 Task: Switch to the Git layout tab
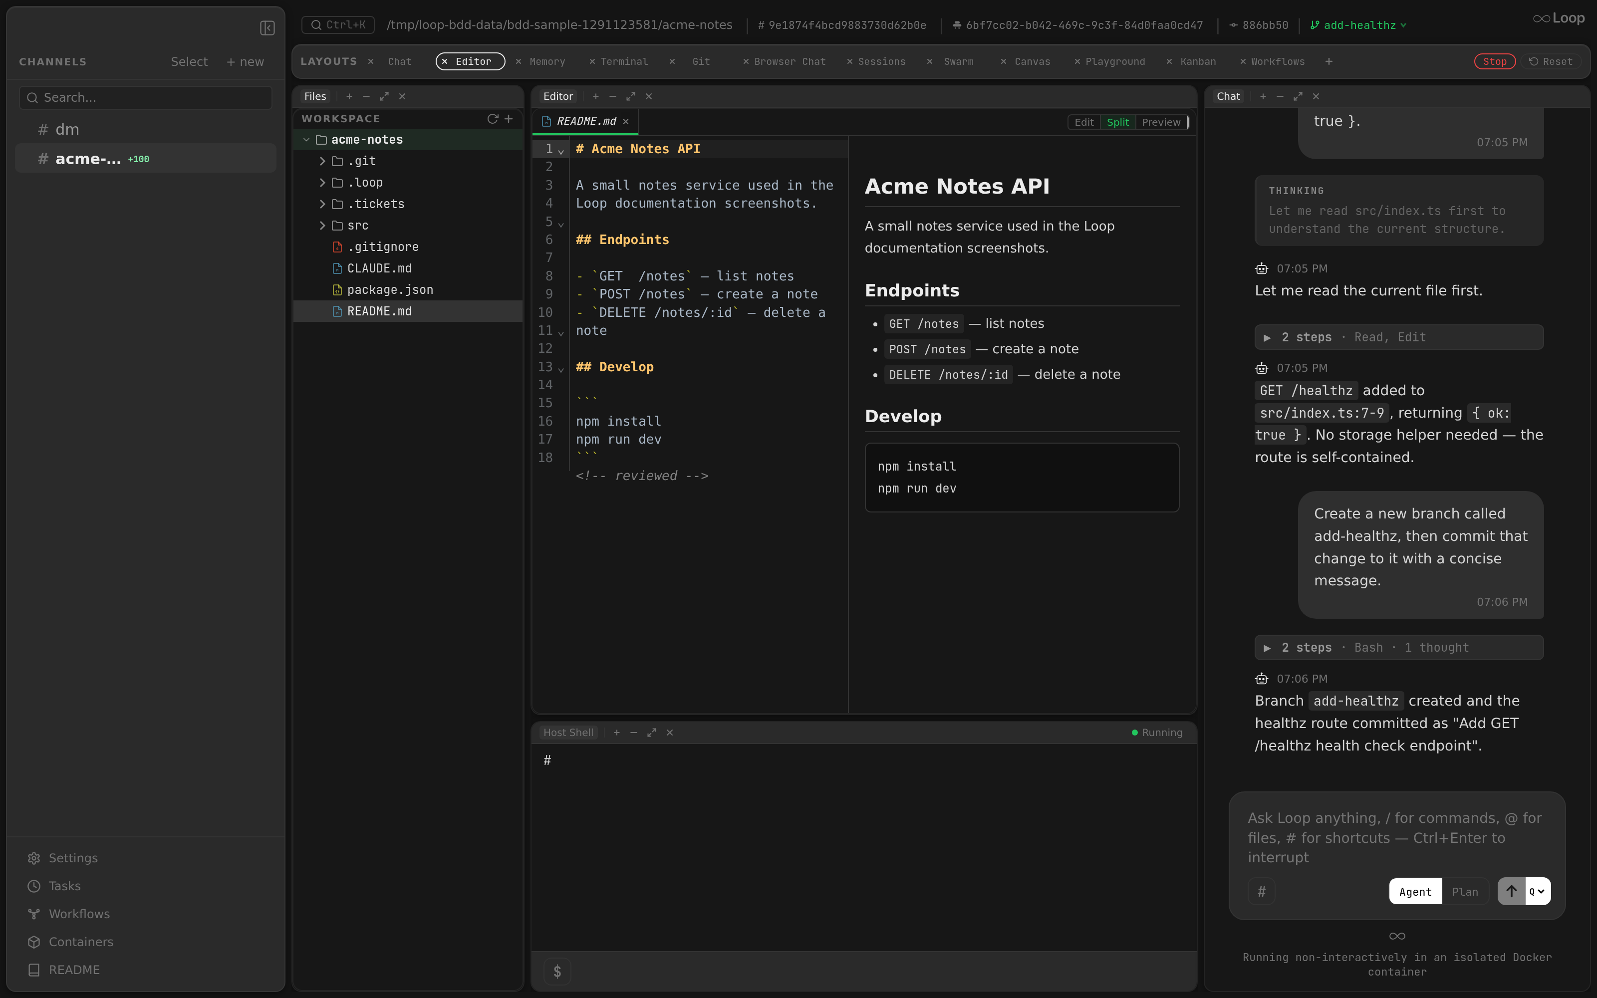coord(701,61)
